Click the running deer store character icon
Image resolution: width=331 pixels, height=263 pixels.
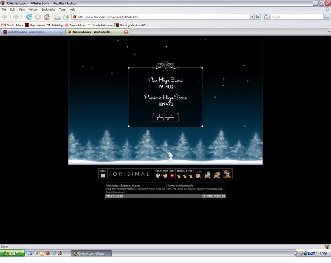[x=217, y=175]
